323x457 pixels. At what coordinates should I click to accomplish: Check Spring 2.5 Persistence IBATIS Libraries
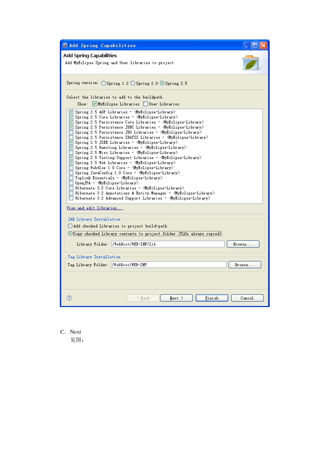click(x=71, y=137)
